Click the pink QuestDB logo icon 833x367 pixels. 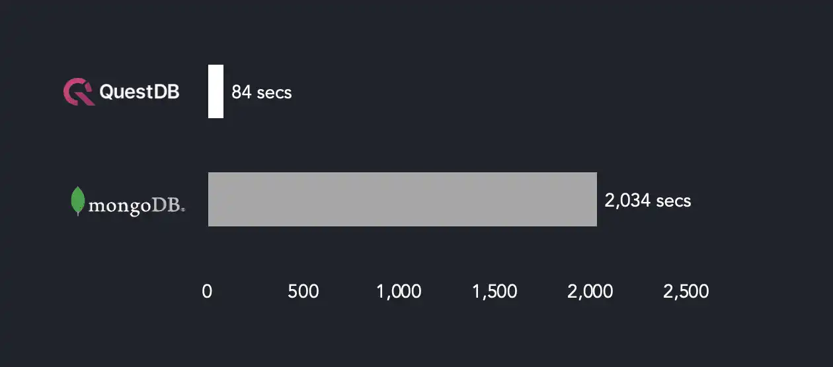(79, 92)
